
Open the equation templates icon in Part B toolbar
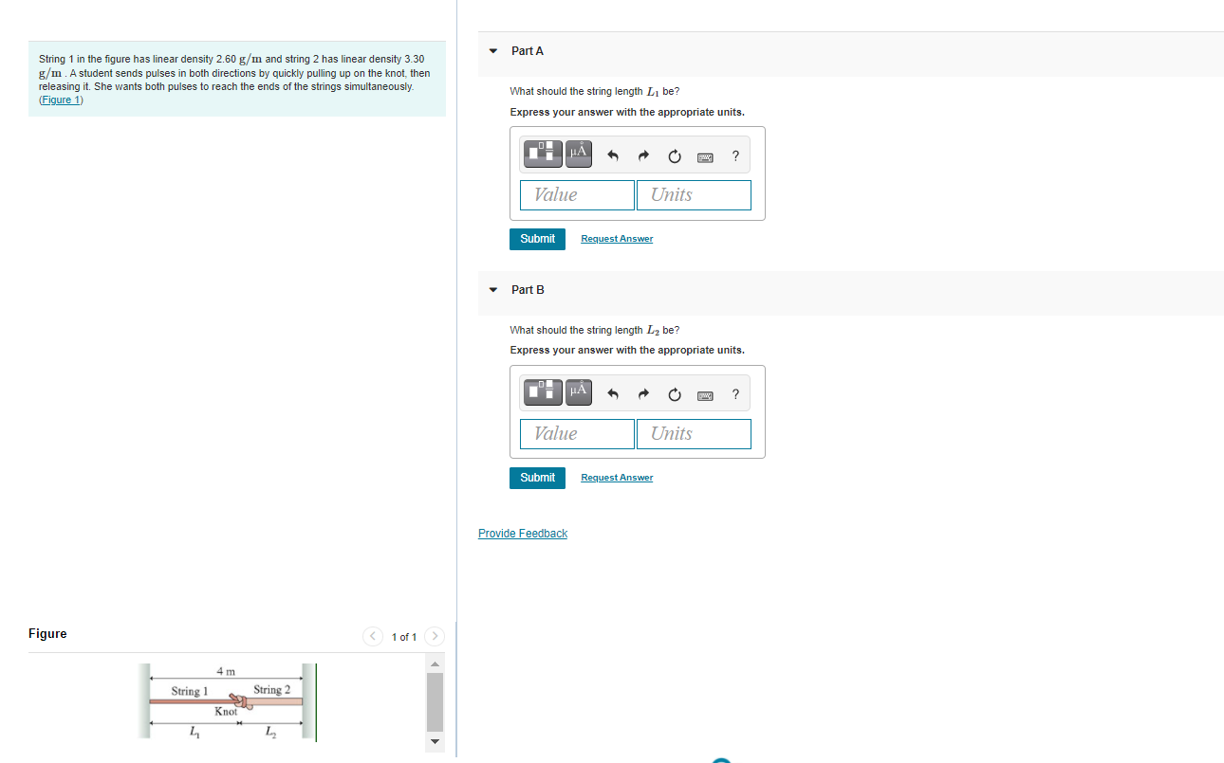point(542,391)
